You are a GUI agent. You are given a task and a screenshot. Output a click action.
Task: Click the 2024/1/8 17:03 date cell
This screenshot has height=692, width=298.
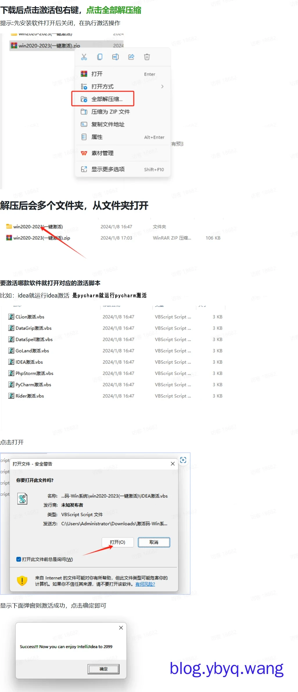116,238
